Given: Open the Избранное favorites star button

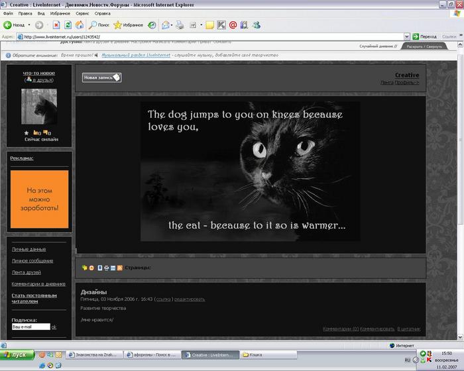Looking at the screenshot, I should pos(129,25).
